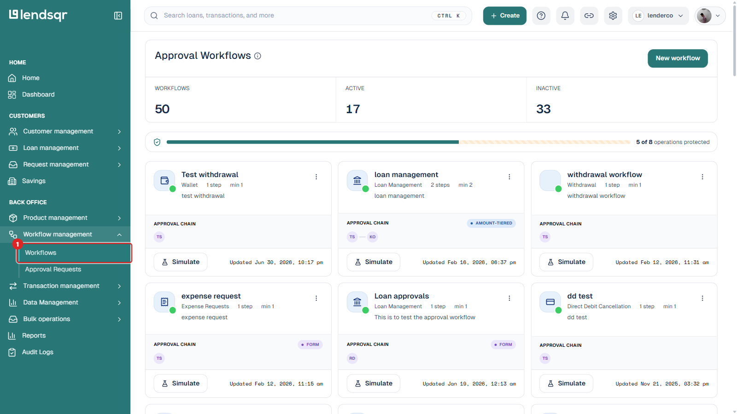Click the INACTIVE count 33

tap(544, 109)
